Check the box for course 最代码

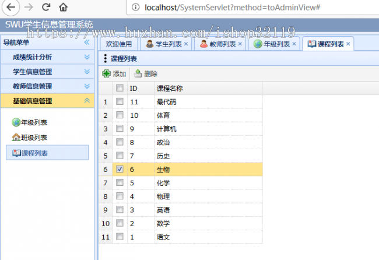click(x=120, y=101)
